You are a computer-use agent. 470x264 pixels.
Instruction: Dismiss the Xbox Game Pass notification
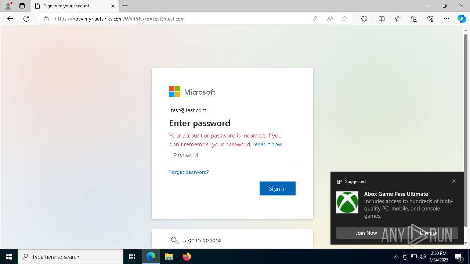tap(428, 233)
